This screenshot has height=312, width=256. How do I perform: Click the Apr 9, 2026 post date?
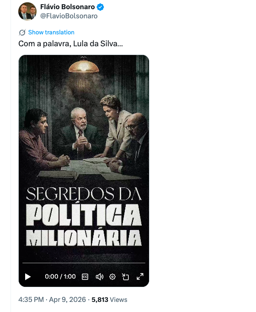click(68, 300)
